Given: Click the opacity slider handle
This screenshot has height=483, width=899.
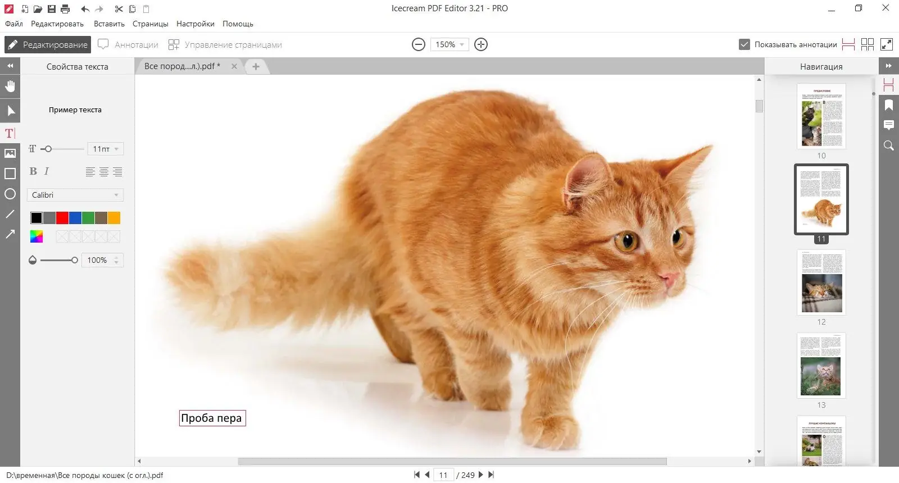Looking at the screenshot, I should pyautogui.click(x=74, y=260).
